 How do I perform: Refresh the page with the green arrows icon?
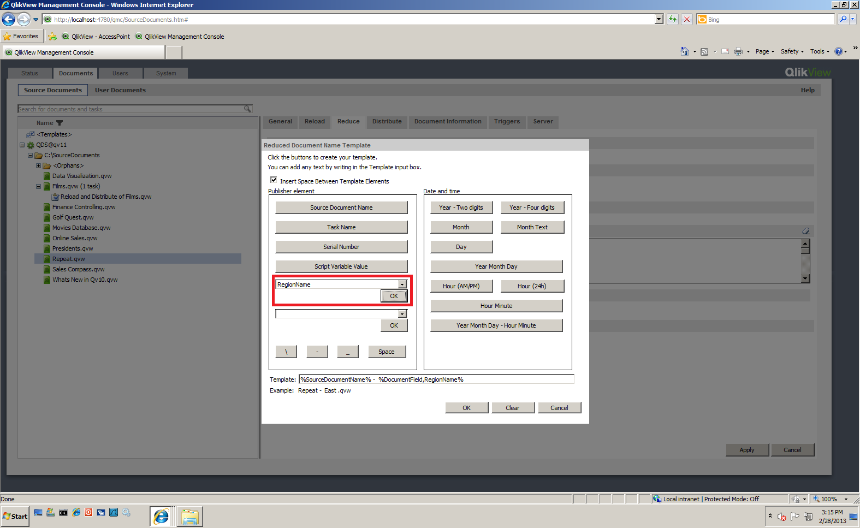[x=673, y=20]
